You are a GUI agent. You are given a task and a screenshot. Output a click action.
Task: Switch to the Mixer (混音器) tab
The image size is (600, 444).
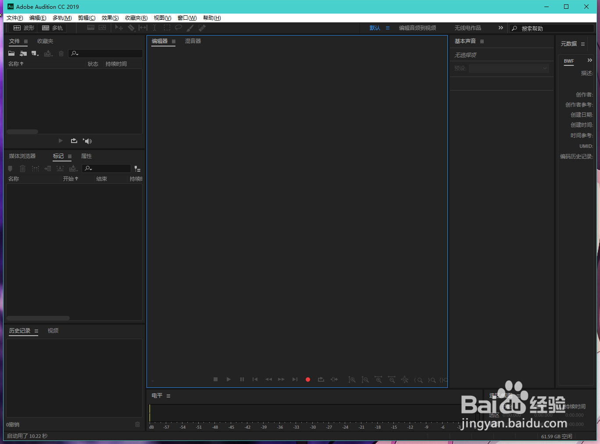point(193,41)
